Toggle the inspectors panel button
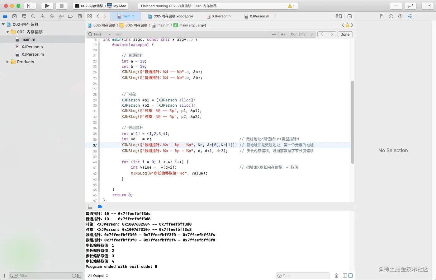436x280 pixels. coord(428,6)
